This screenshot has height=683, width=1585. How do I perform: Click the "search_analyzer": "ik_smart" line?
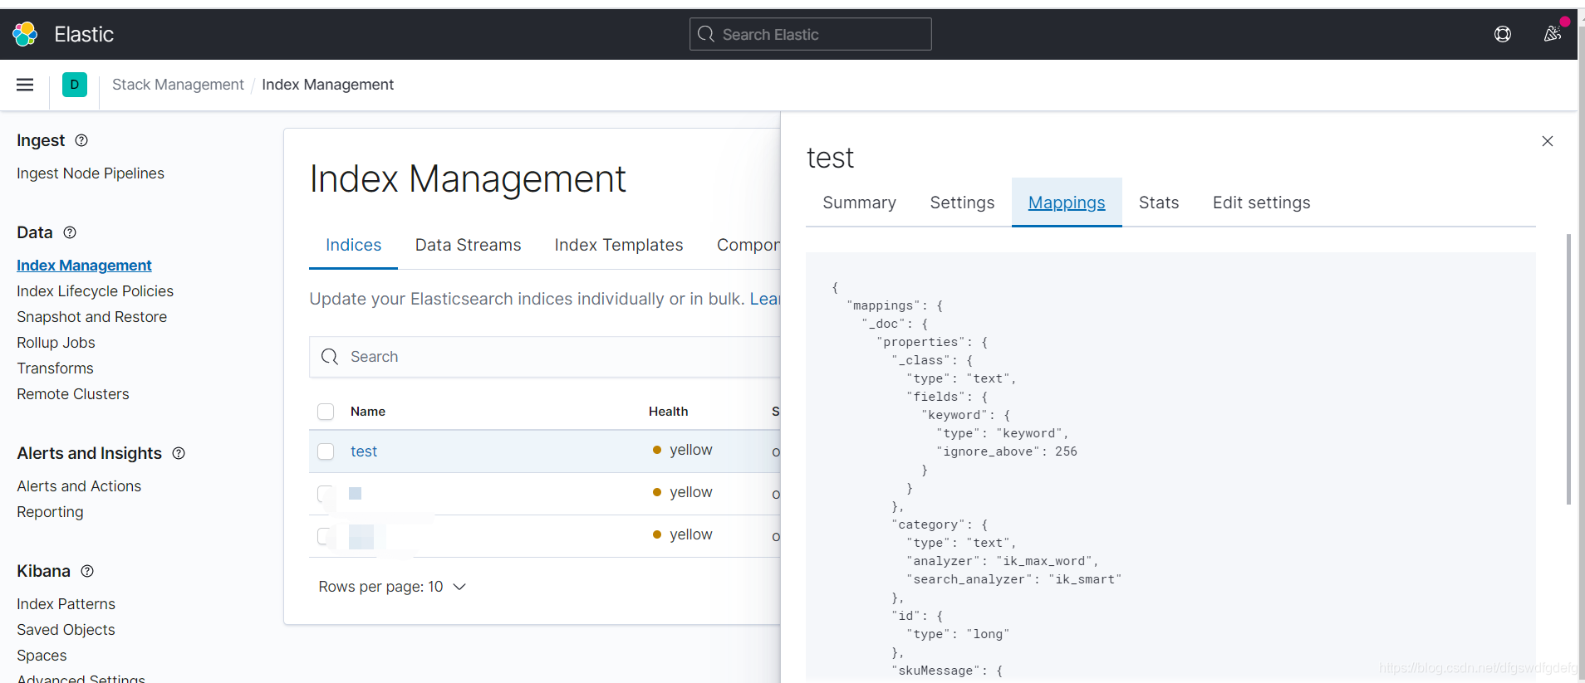coord(1014,579)
